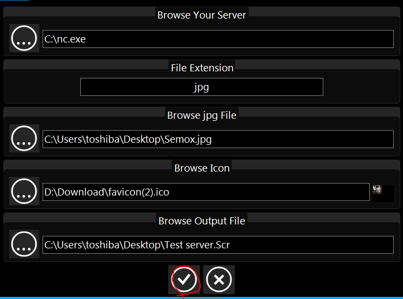The height and width of the screenshot is (299, 403).
Task: Open file browser for Browse Your Server
Action: [x=24, y=38]
